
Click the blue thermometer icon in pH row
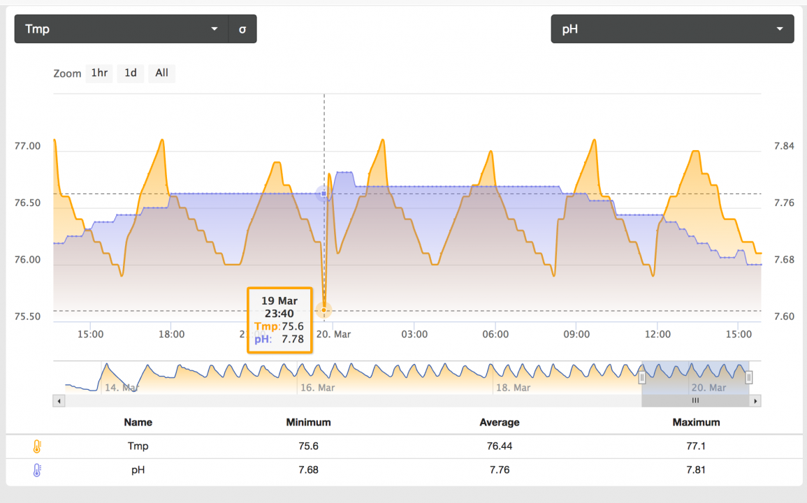pos(37,470)
